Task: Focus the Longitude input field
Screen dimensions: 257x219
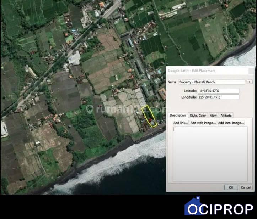Action: pos(218,97)
